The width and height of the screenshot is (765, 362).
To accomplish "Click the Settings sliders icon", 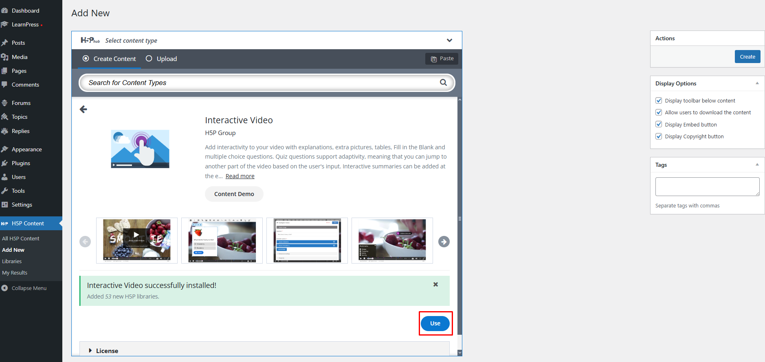I will point(4,205).
